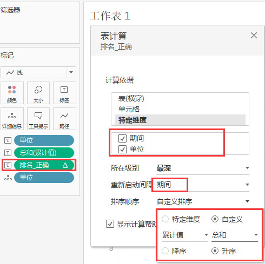265x264 pixels.
Task: Click the top 单位 label pill
Action: pyautogui.click(x=44, y=140)
